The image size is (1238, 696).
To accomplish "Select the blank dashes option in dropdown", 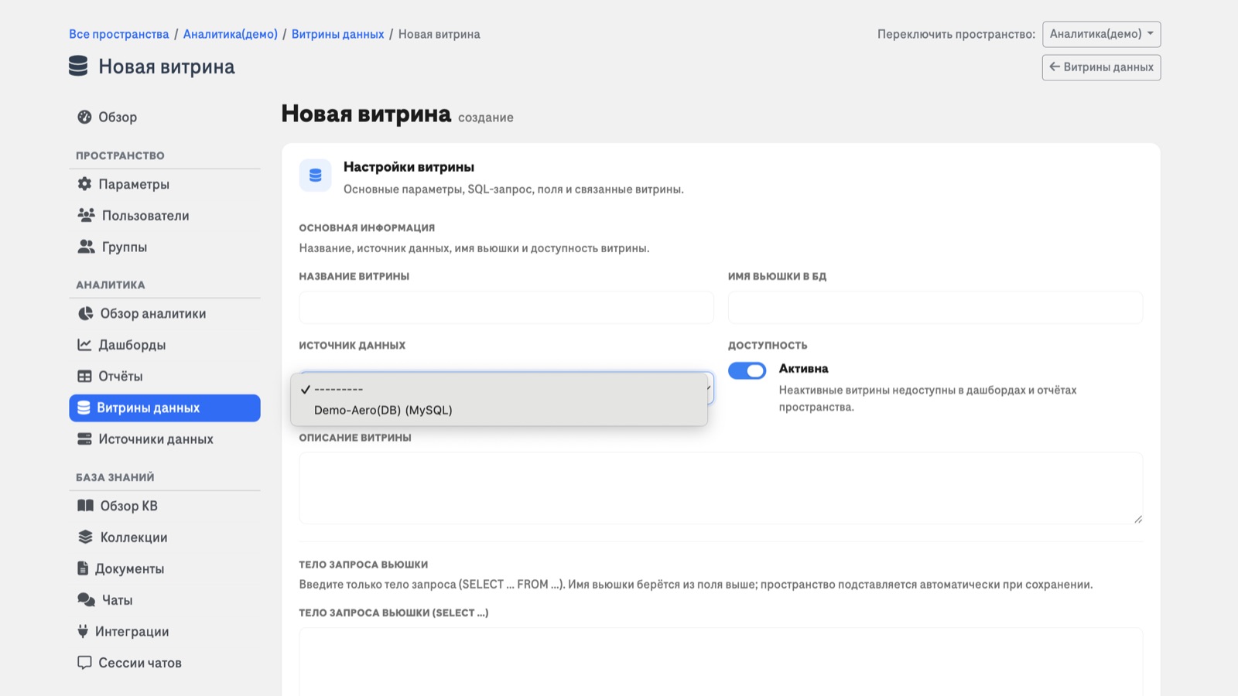I will click(498, 389).
